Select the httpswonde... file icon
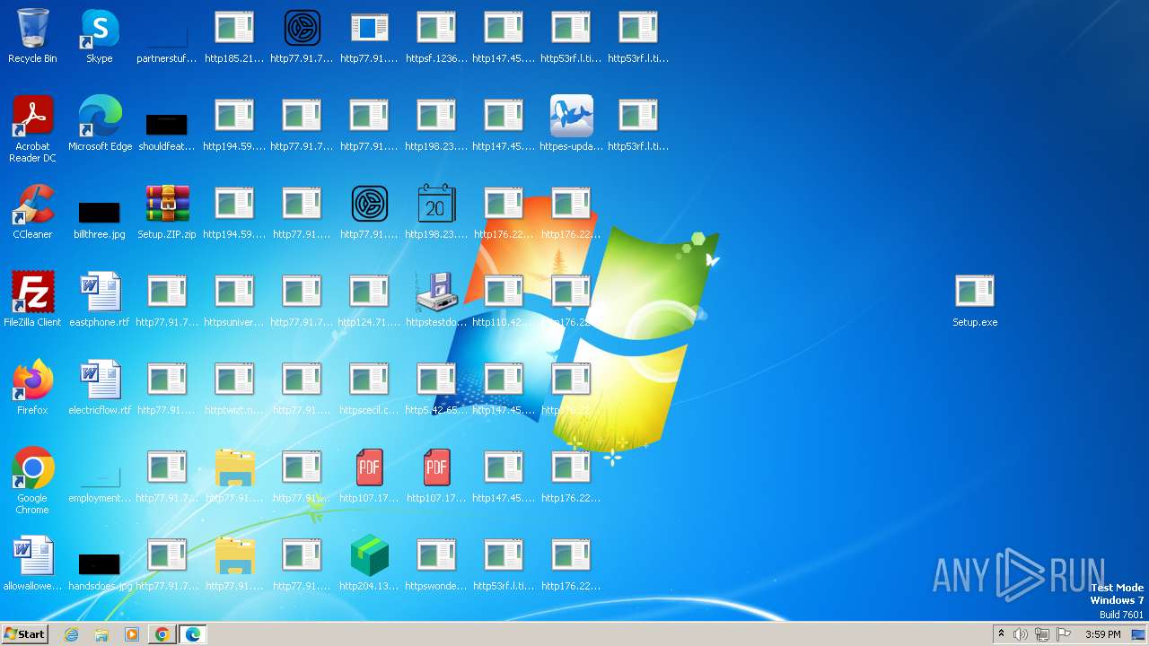Screen dimensions: 1149x646 [x=436, y=564]
